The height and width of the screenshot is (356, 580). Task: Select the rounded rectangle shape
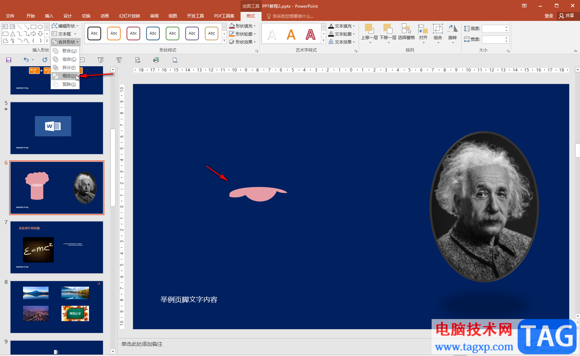click(6, 34)
